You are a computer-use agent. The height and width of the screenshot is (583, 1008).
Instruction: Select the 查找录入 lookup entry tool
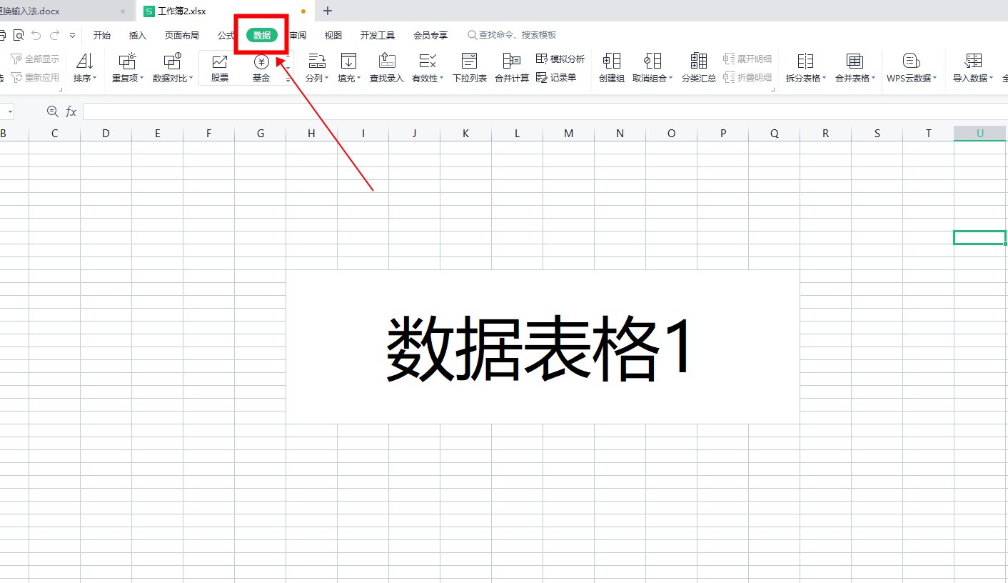pyautogui.click(x=386, y=69)
